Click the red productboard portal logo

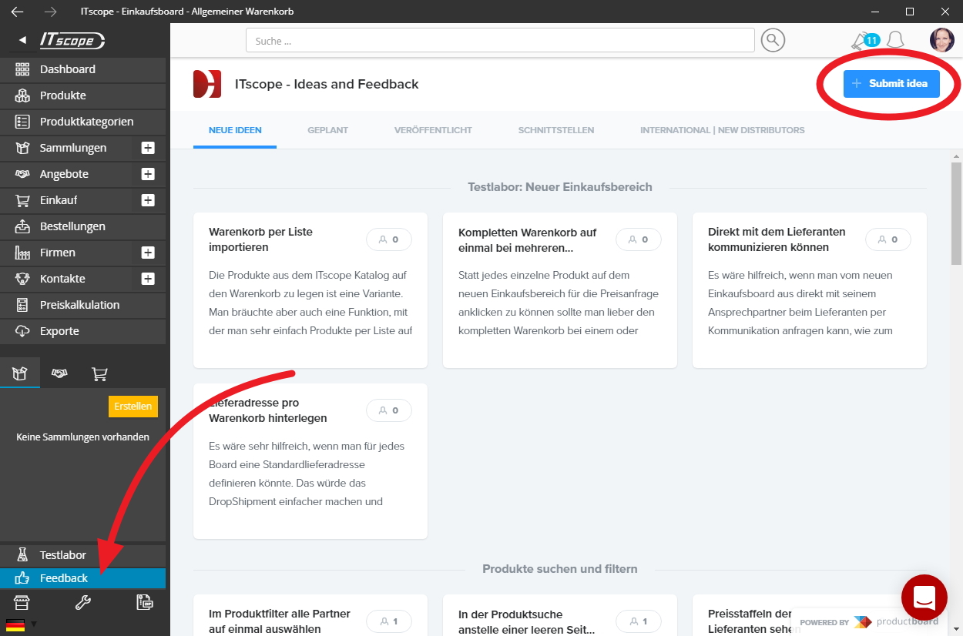coord(207,84)
